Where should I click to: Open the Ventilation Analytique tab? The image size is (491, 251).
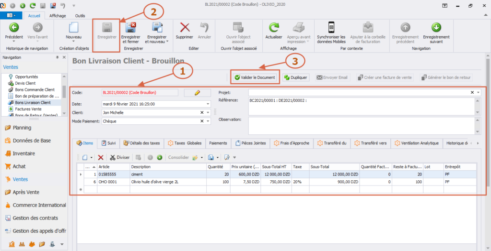point(416,143)
